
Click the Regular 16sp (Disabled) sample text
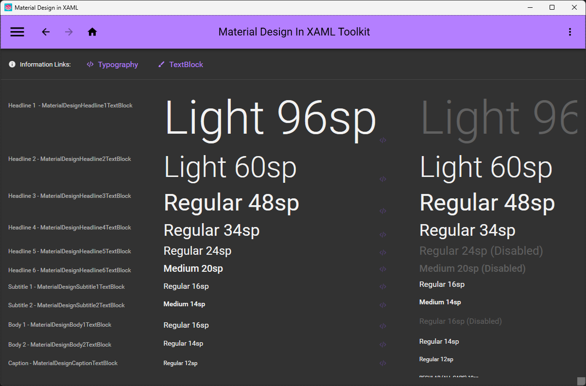point(461,321)
